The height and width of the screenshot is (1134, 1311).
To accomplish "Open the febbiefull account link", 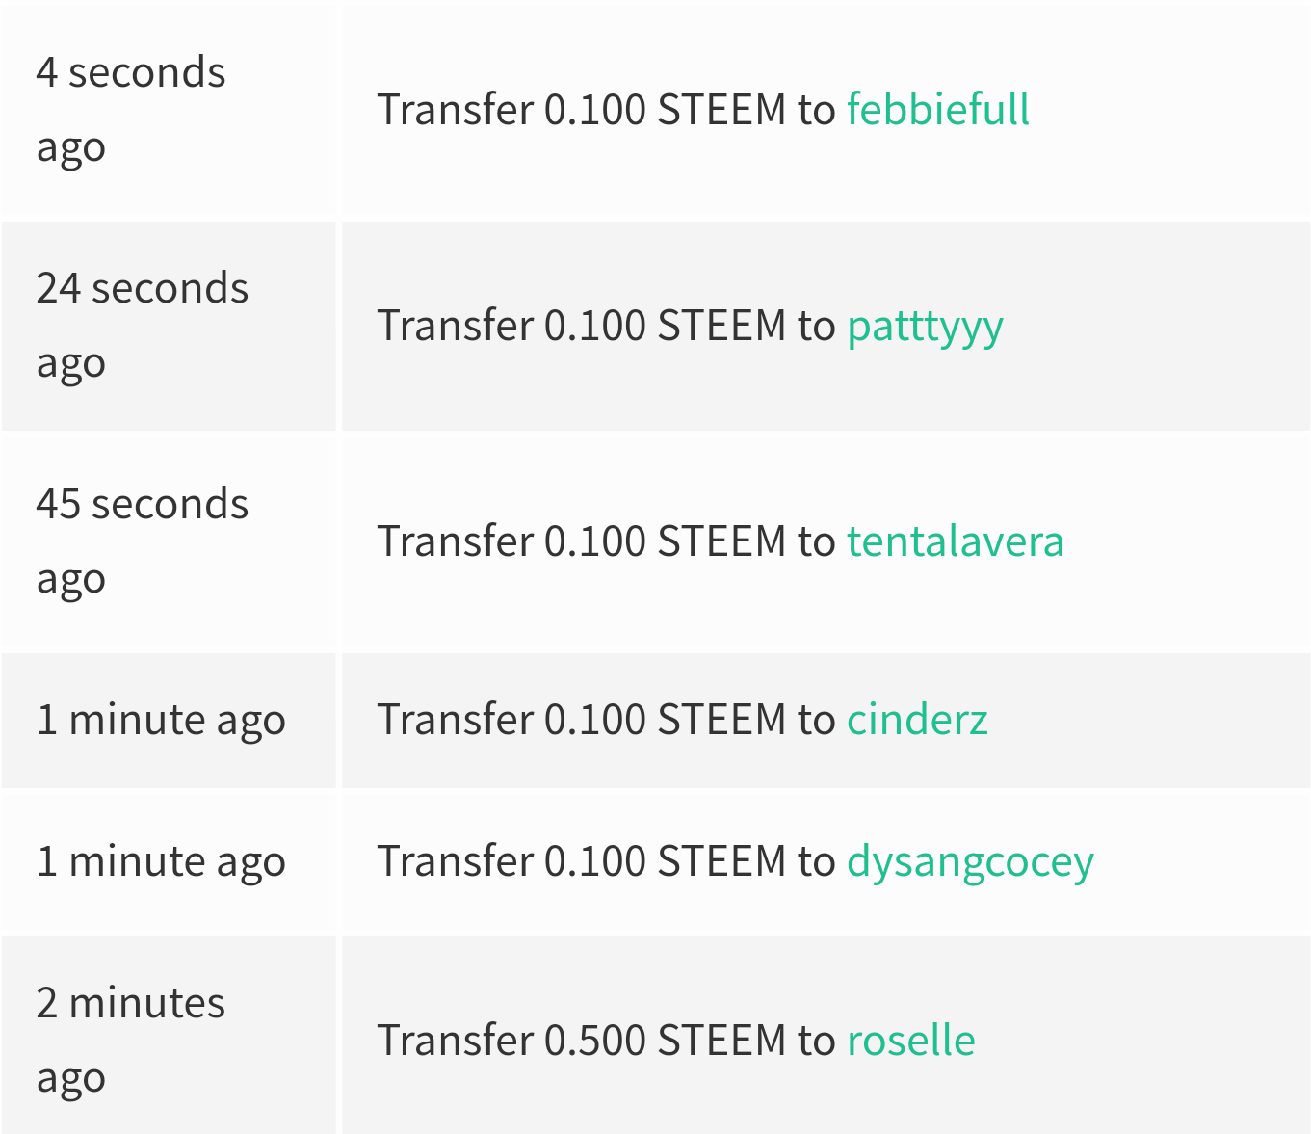I will [938, 109].
